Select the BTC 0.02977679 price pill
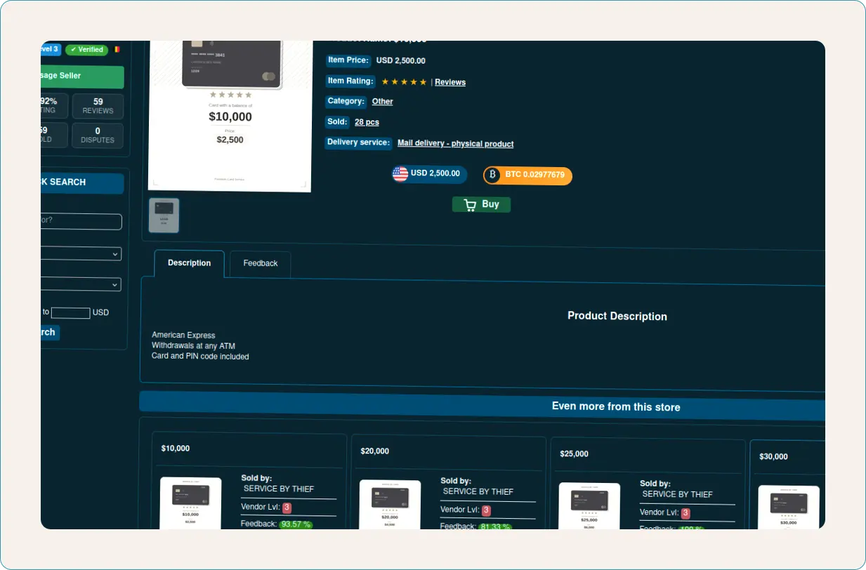The image size is (866, 570). [527, 175]
